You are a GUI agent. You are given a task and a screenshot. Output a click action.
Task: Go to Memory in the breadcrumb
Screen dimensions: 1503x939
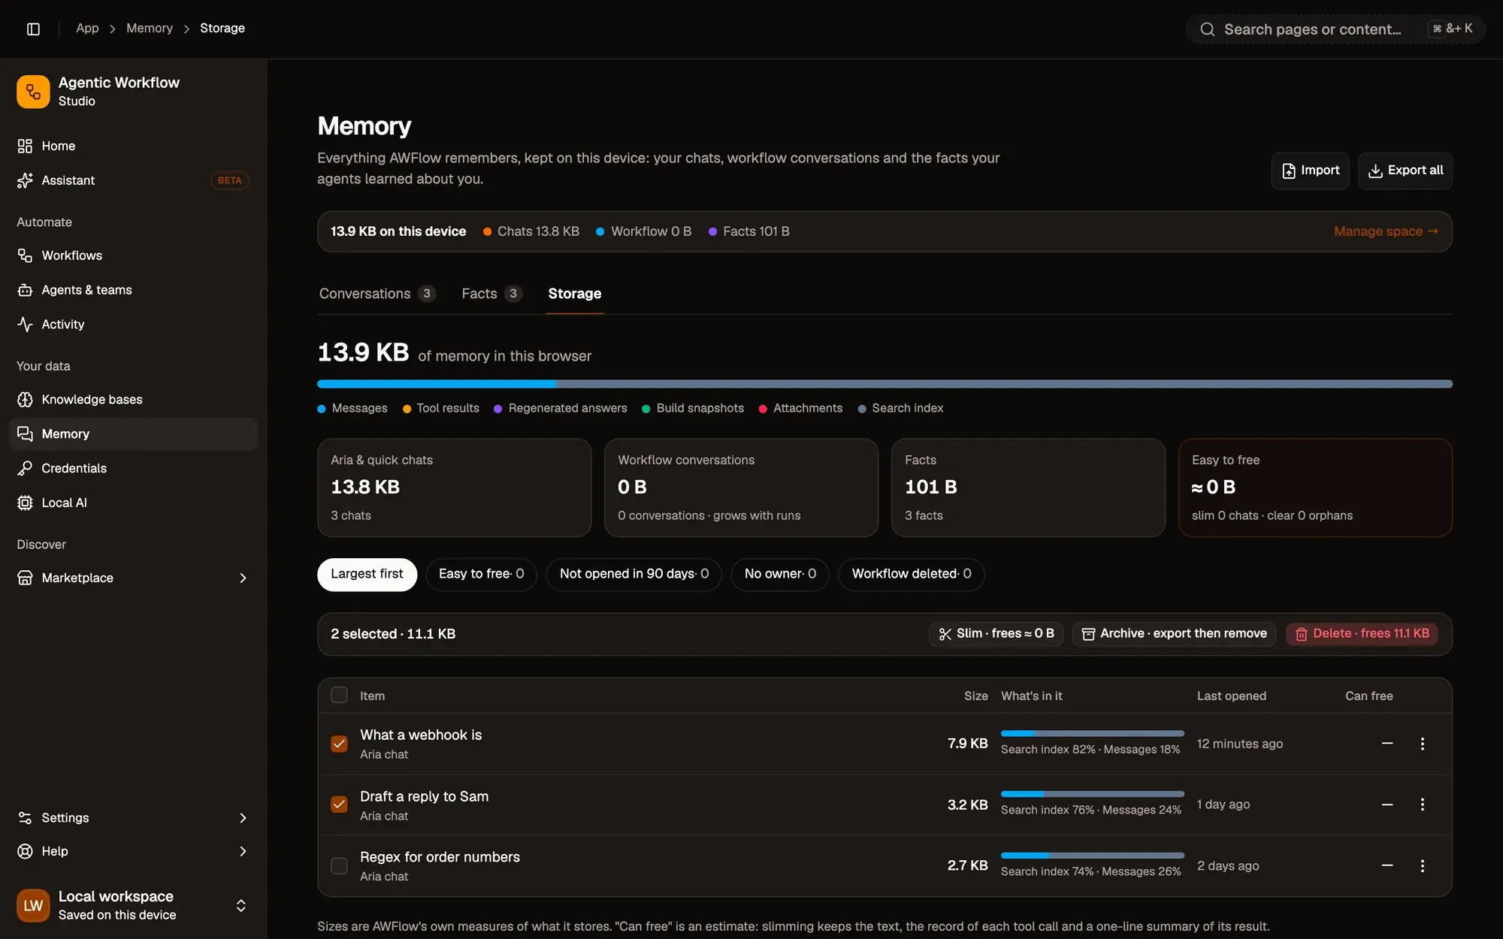pos(150,29)
